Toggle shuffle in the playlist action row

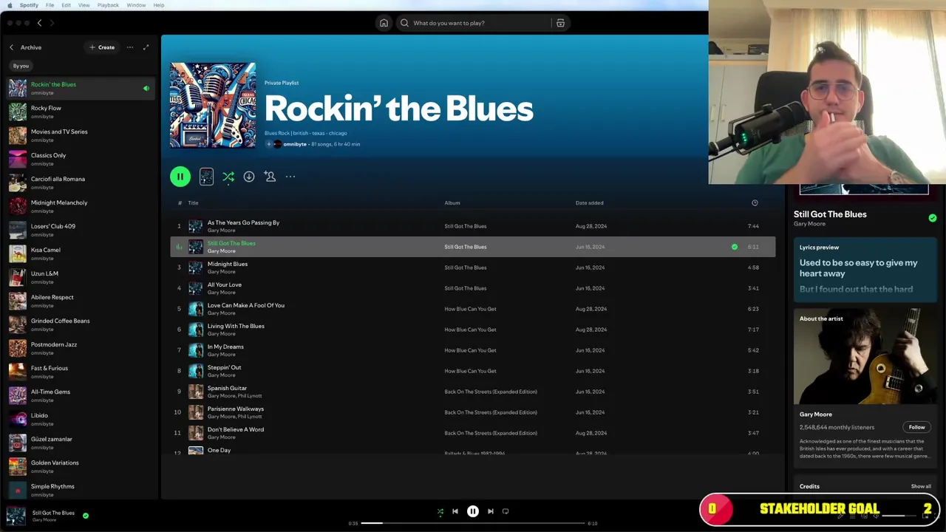pyautogui.click(x=228, y=177)
